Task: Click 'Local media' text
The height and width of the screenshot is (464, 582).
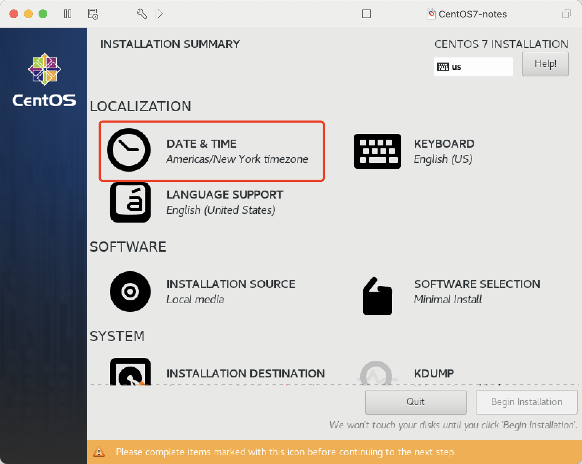Action: (195, 299)
